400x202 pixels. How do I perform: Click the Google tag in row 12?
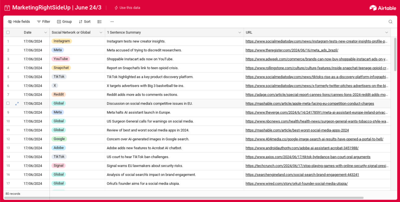59,139
